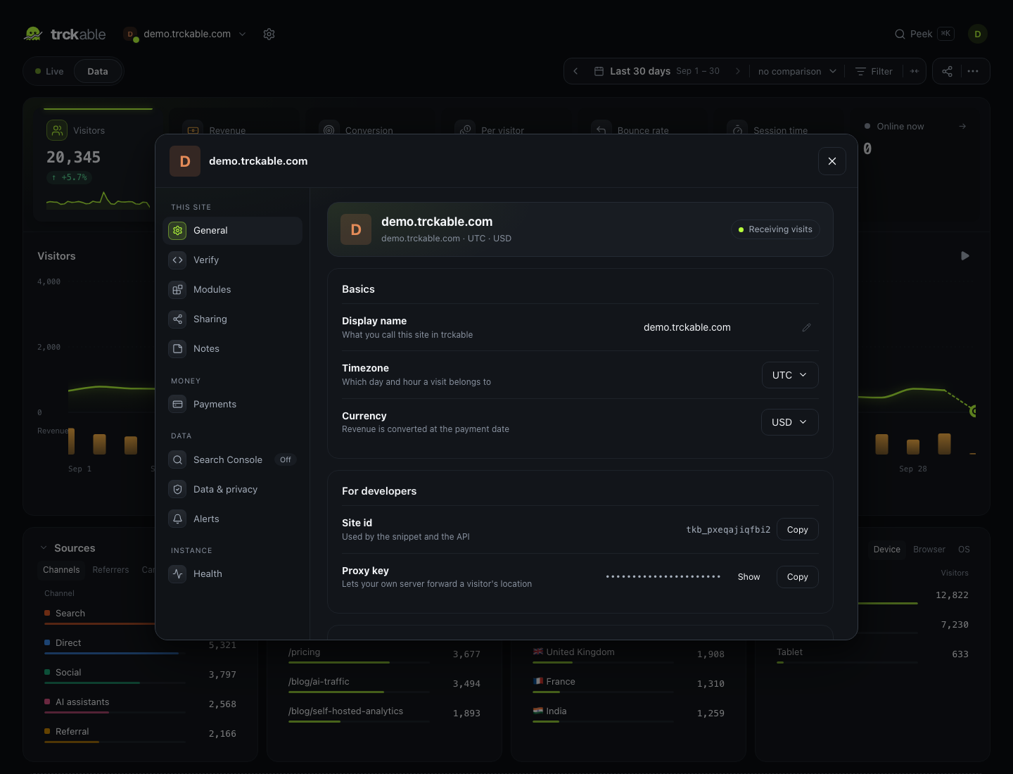Copy the Proxy key
This screenshot has width=1013, height=774.
[798, 577]
